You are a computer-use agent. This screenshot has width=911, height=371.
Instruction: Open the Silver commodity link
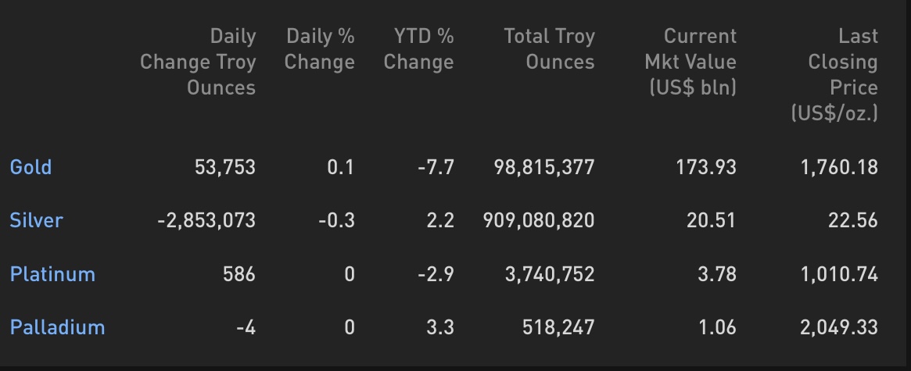pos(36,220)
